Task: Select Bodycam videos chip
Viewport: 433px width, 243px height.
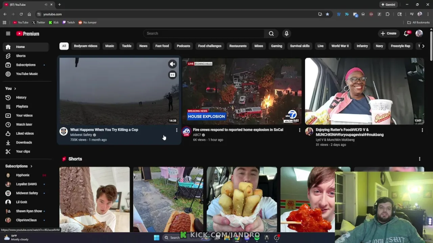Action: [x=86, y=46]
